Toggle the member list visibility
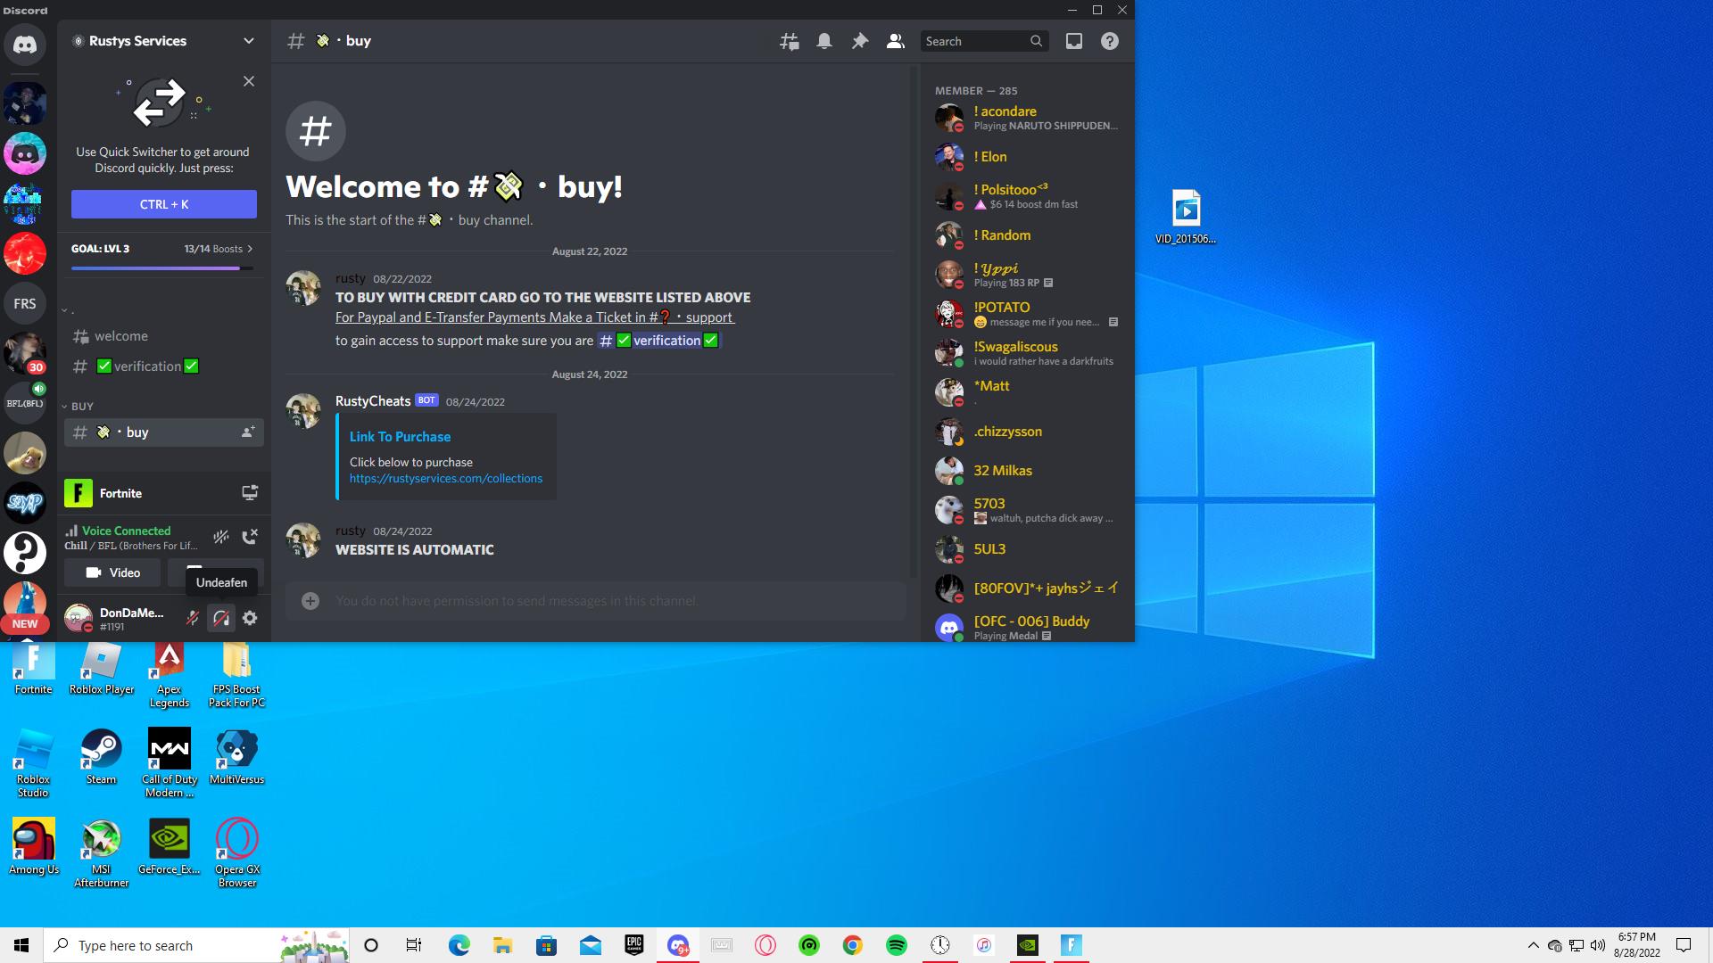The height and width of the screenshot is (963, 1713). point(895,41)
